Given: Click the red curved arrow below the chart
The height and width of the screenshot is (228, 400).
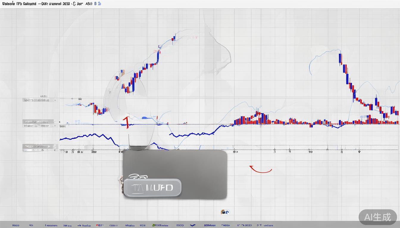Looking at the screenshot, I should [260, 170].
